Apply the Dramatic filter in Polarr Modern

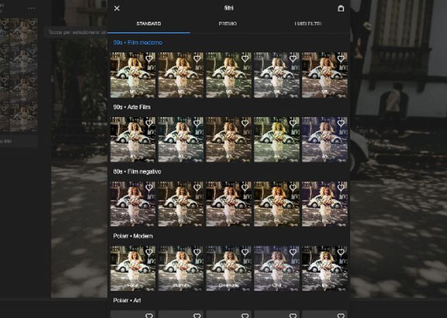229,269
